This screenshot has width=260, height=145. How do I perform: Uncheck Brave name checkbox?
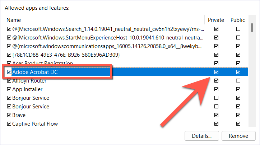coord(9,115)
